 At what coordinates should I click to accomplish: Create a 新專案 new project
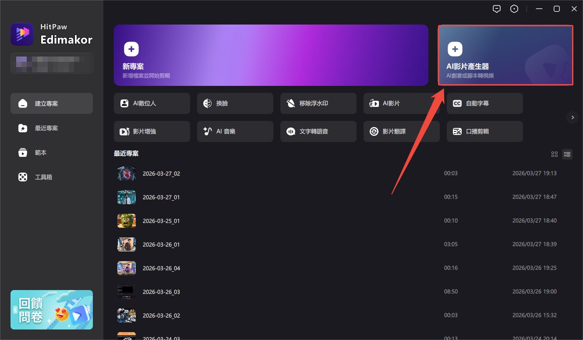(x=271, y=55)
